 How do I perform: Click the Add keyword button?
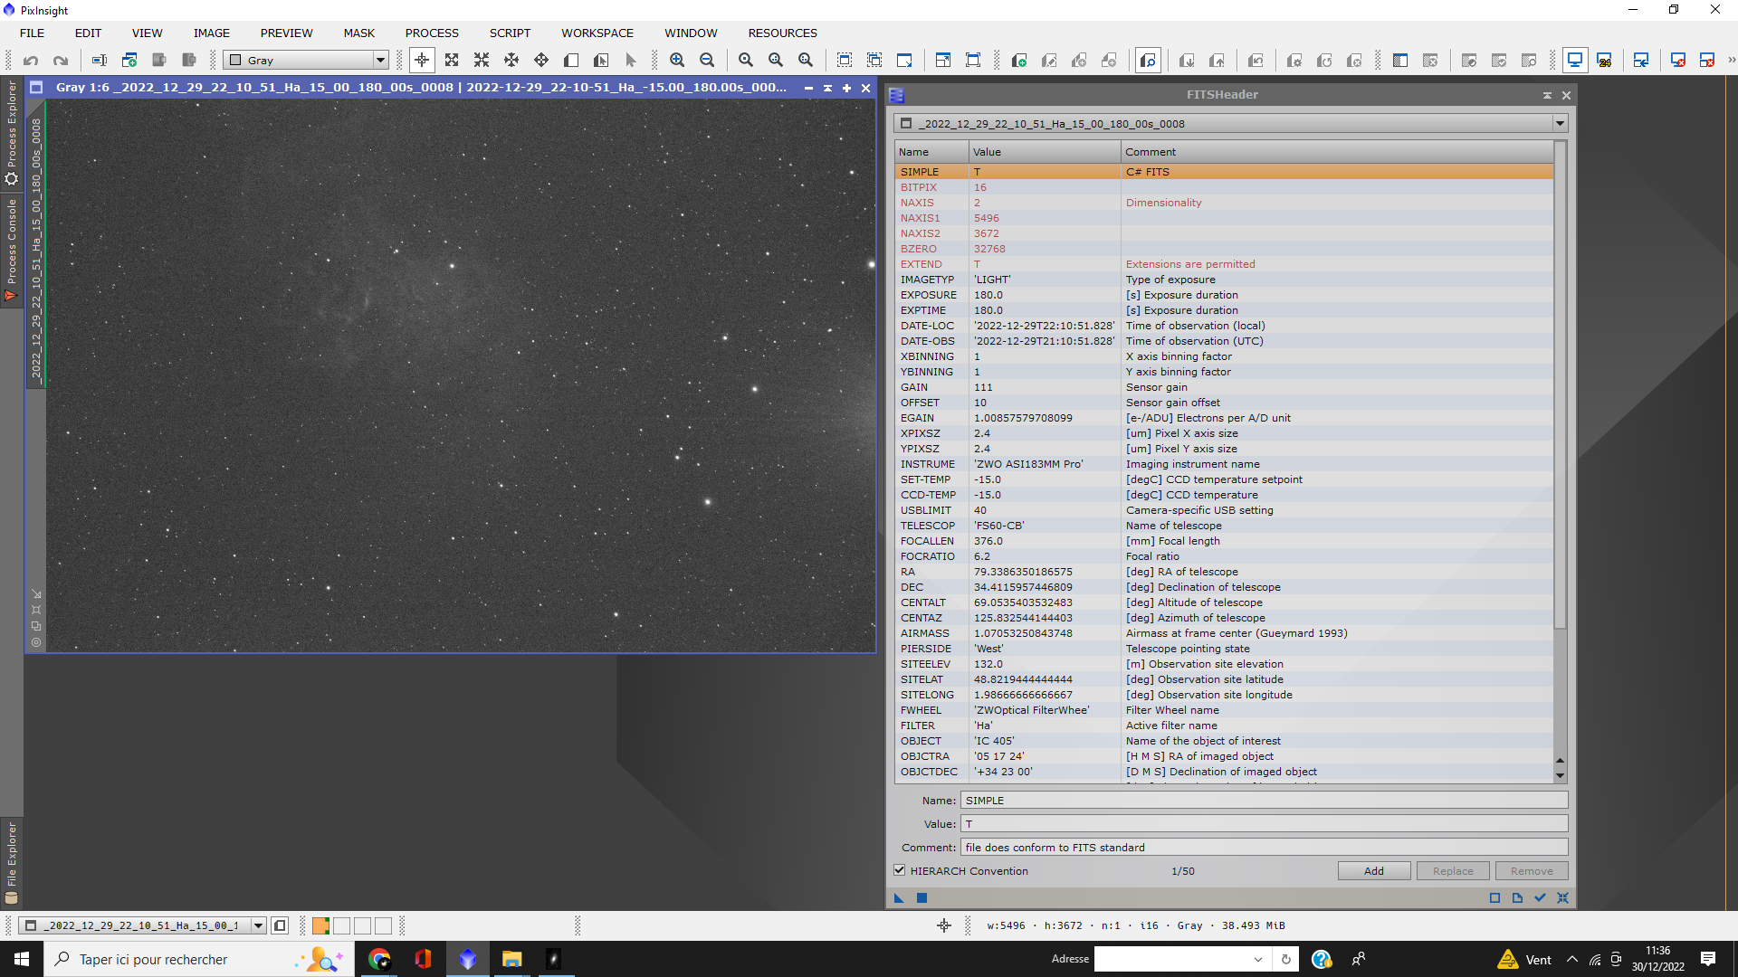(1373, 871)
